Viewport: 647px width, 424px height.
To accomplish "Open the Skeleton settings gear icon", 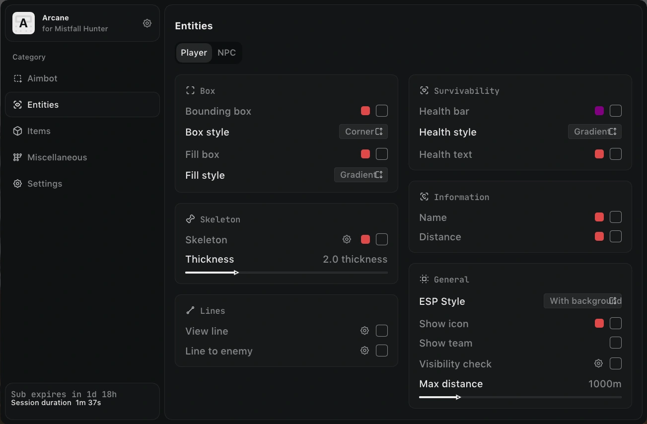I will pos(347,239).
